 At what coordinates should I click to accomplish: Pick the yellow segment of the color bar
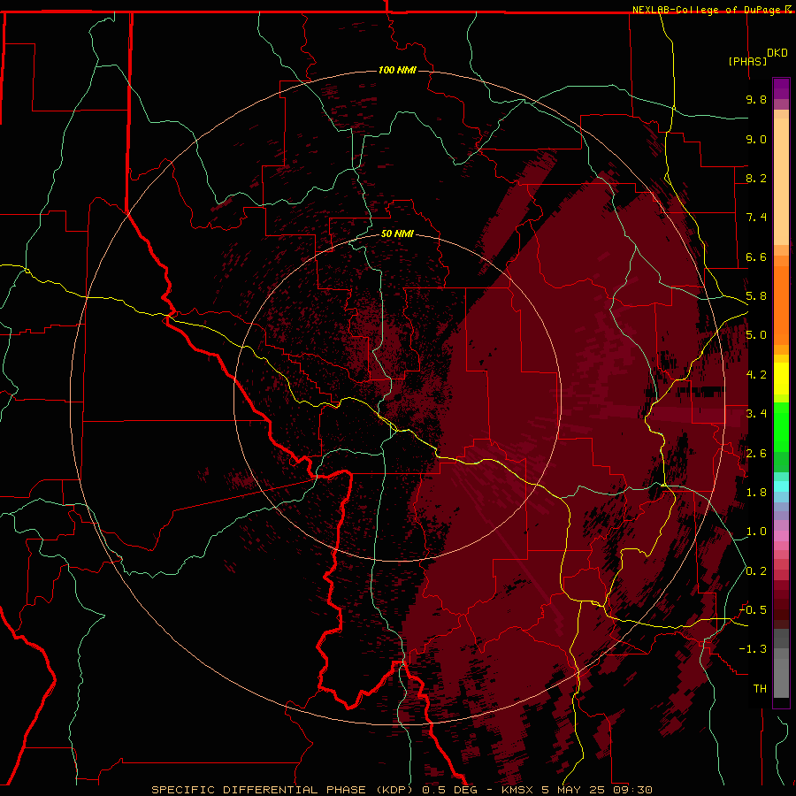(781, 379)
